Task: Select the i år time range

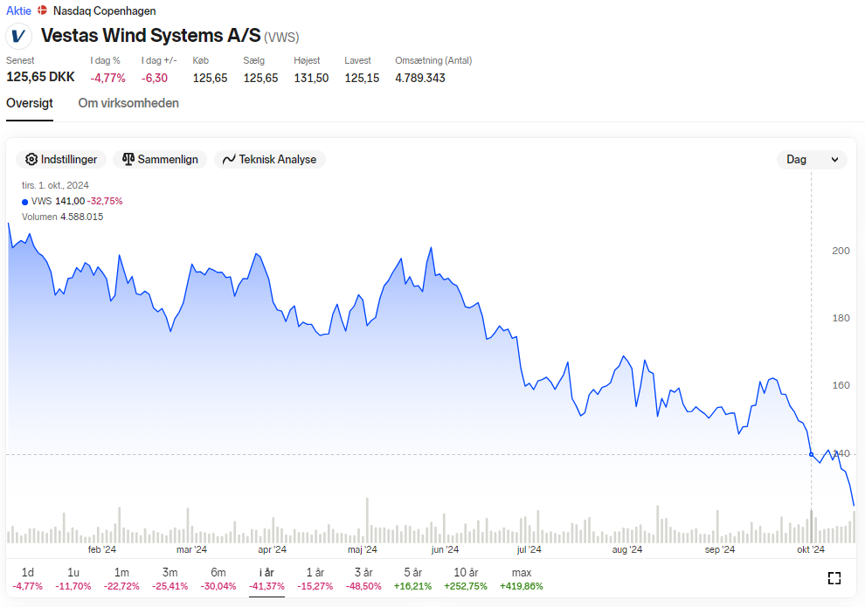Action: (267, 579)
